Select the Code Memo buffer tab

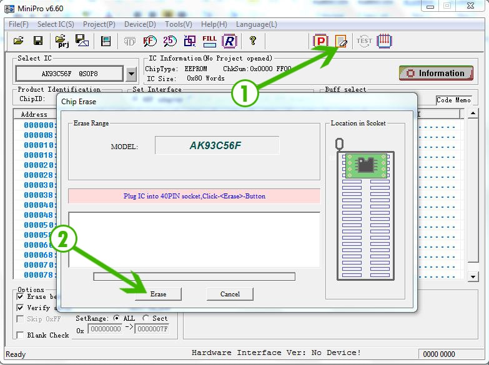(454, 100)
